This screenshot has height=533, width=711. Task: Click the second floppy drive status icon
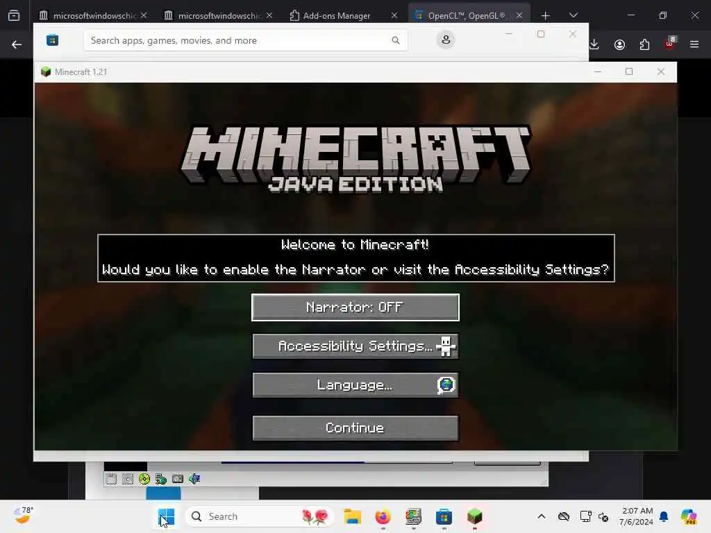click(128, 479)
